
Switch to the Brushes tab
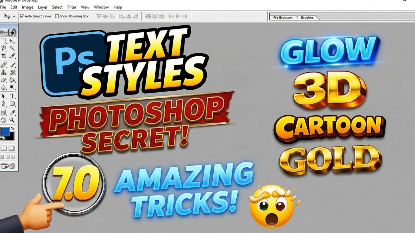[307, 17]
